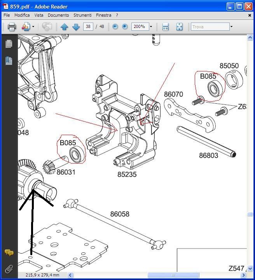This screenshot has width=255, height=280.
Task: Open the Strumenti menu
Action: [82, 15]
